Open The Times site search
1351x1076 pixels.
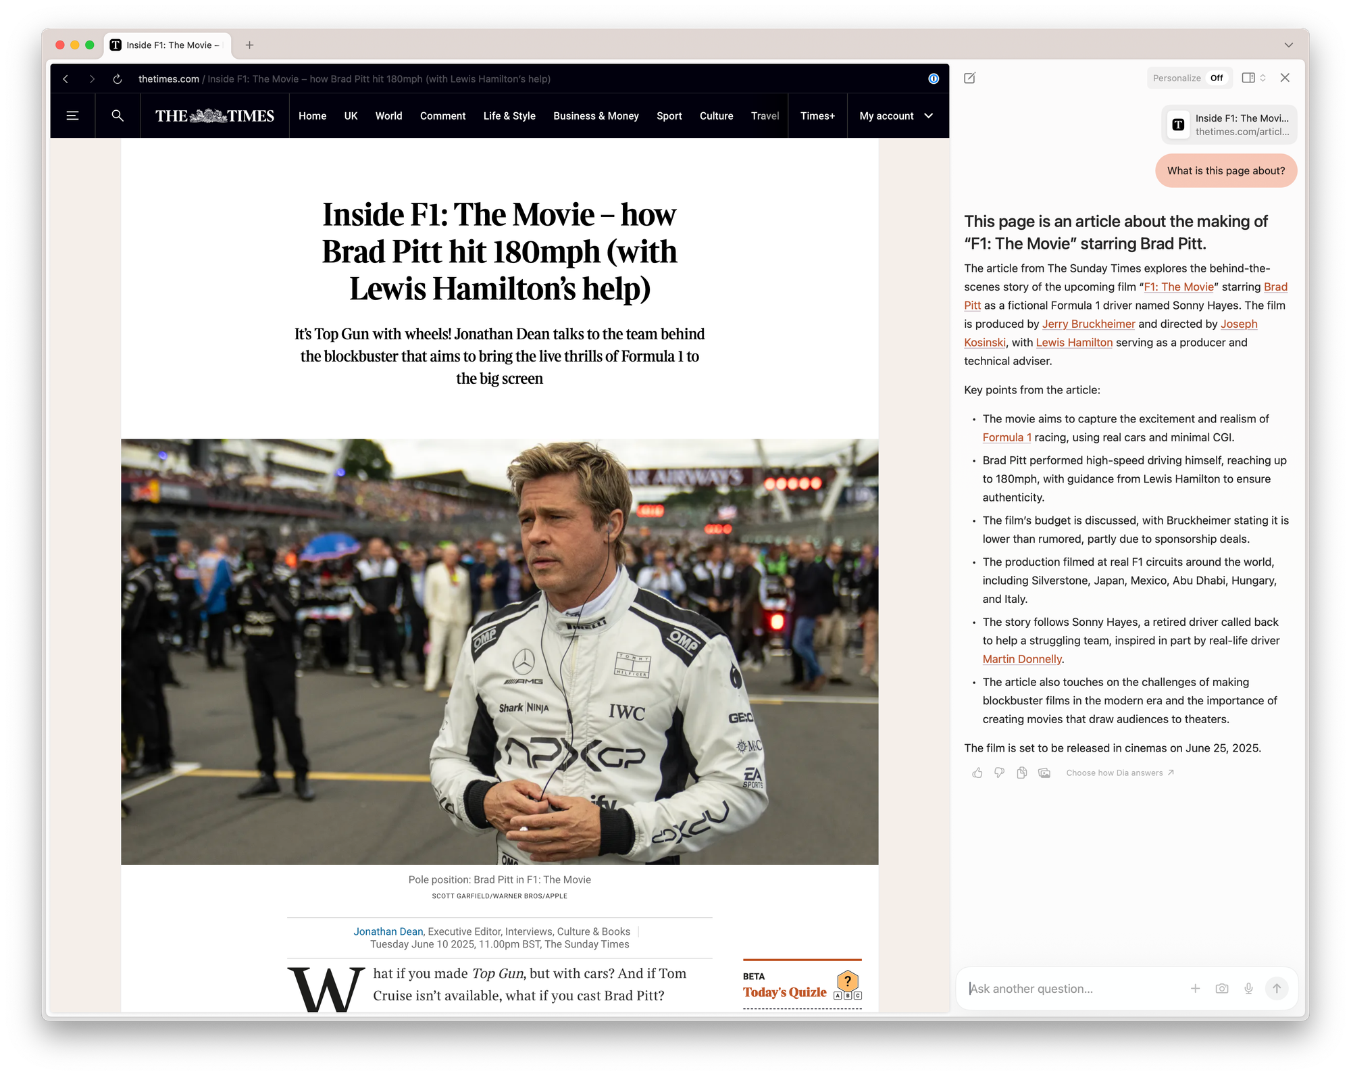118,116
